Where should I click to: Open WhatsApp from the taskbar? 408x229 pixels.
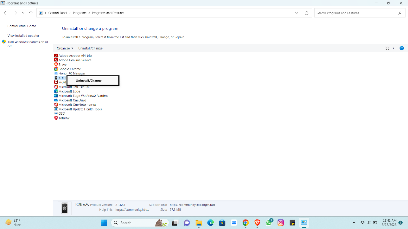pos(269,223)
